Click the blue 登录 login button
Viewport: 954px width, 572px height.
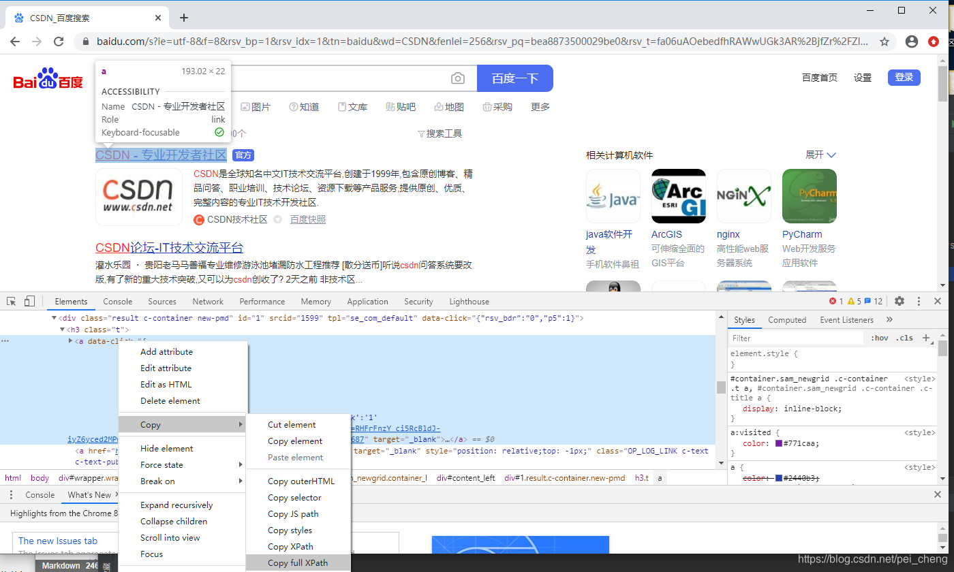pyautogui.click(x=904, y=77)
